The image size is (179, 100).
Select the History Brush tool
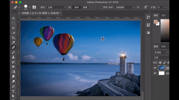click(x=13, y=62)
